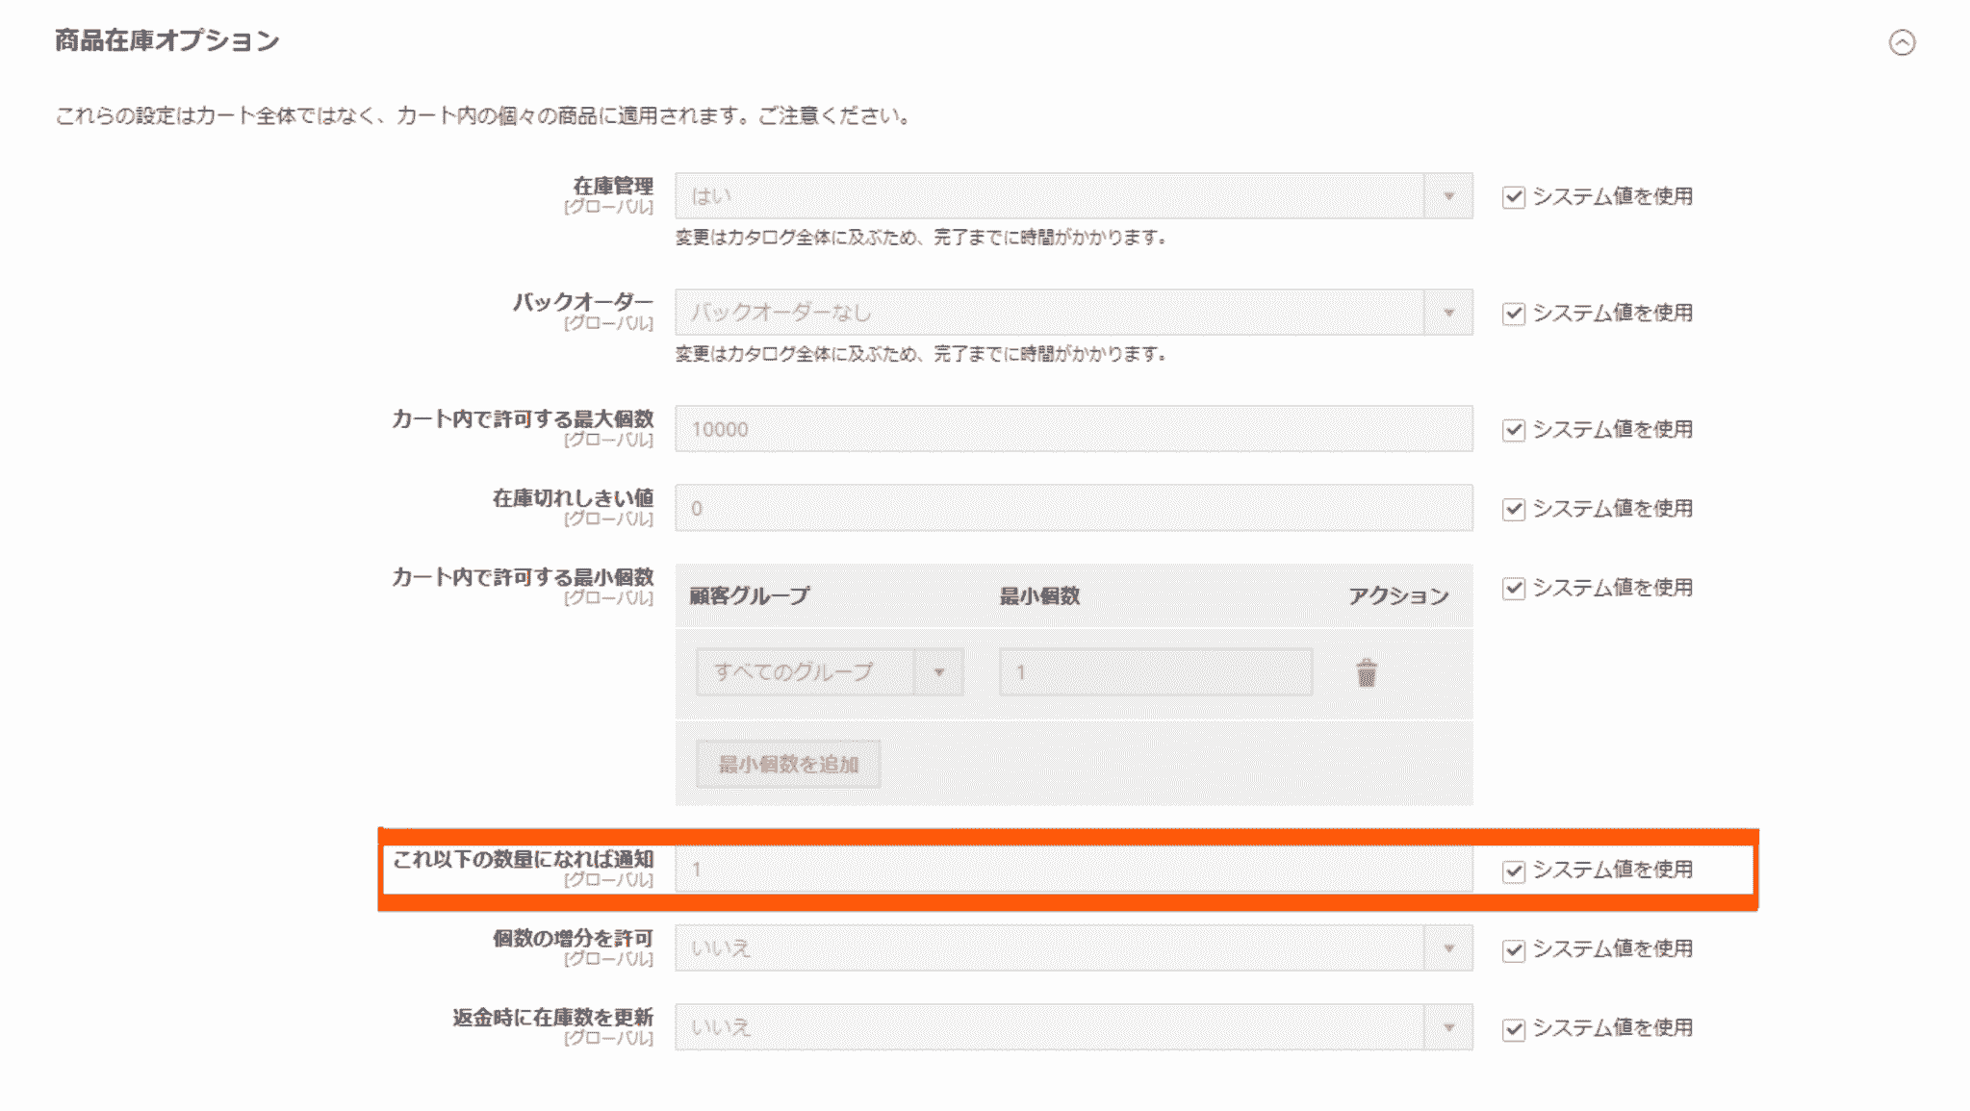Delete the すべてのグループ minimum quantity row
This screenshot has height=1111, width=1970.
tap(1365, 673)
